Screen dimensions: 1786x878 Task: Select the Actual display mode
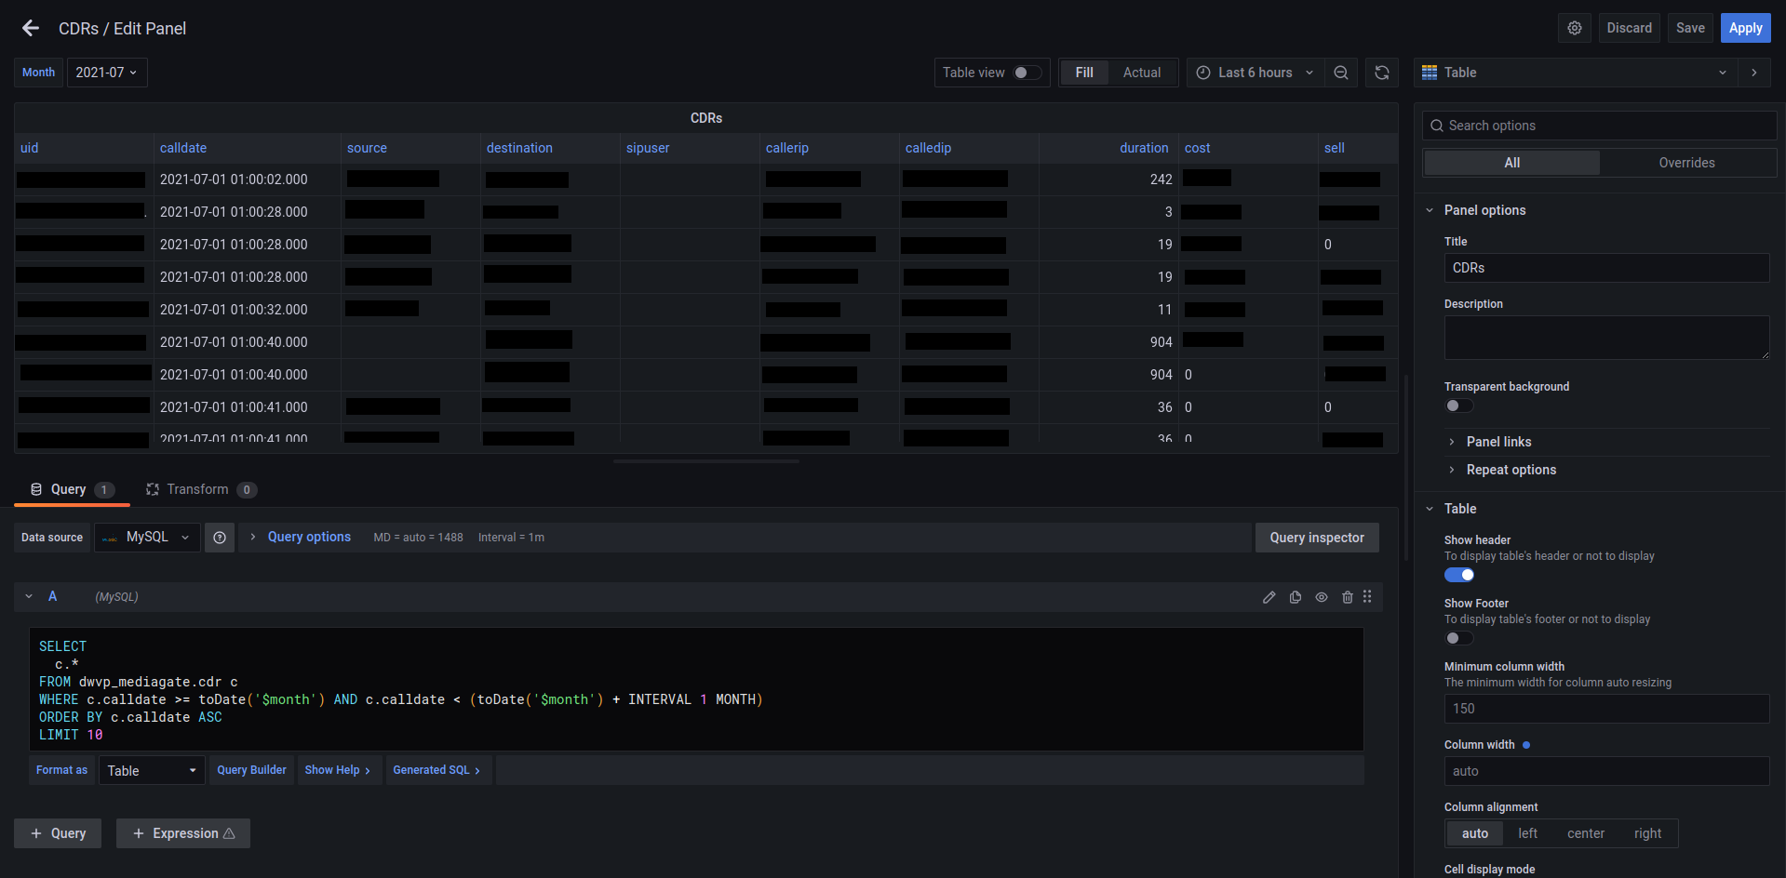1141,73
